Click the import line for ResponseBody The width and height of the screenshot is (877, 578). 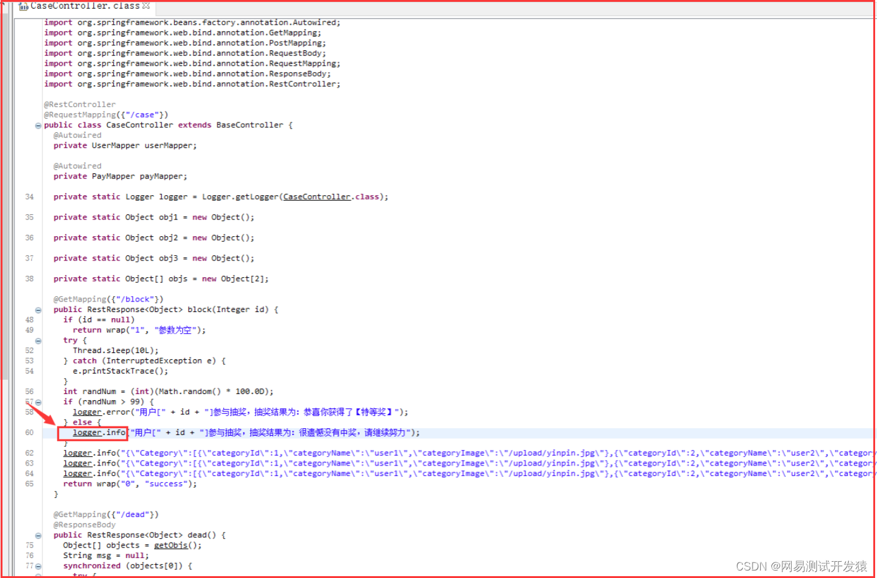[188, 74]
